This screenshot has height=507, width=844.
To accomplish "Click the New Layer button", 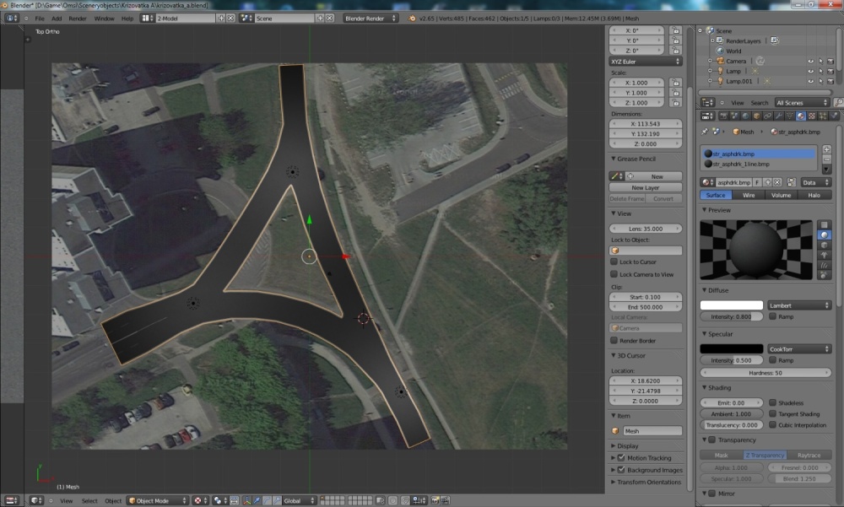I will click(x=646, y=187).
